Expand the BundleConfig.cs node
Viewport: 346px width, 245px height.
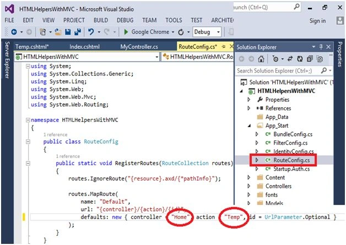pos(257,134)
